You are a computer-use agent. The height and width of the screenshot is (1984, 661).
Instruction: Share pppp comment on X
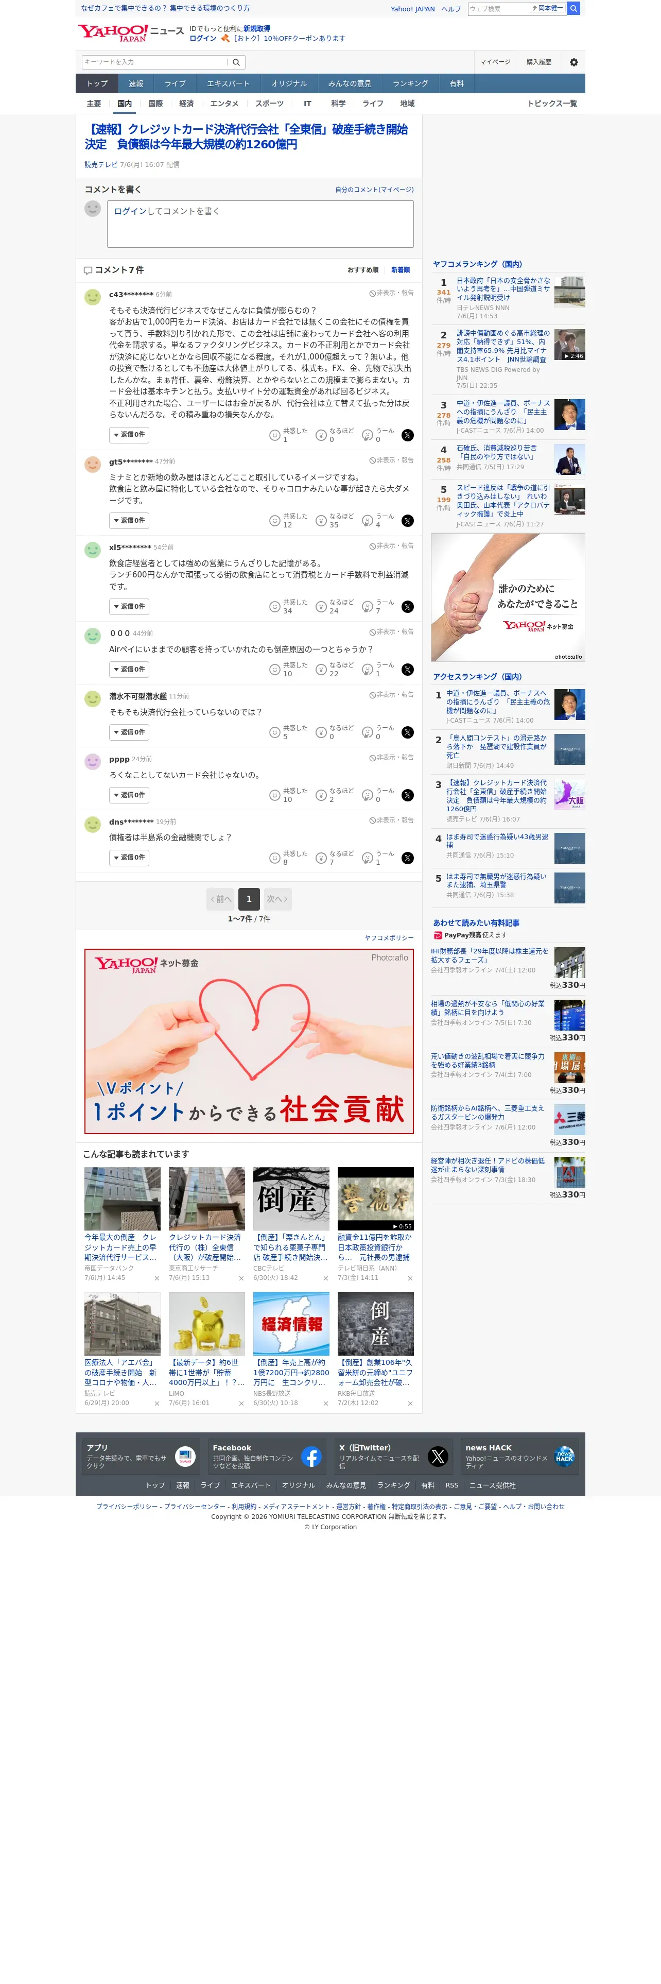click(x=407, y=796)
